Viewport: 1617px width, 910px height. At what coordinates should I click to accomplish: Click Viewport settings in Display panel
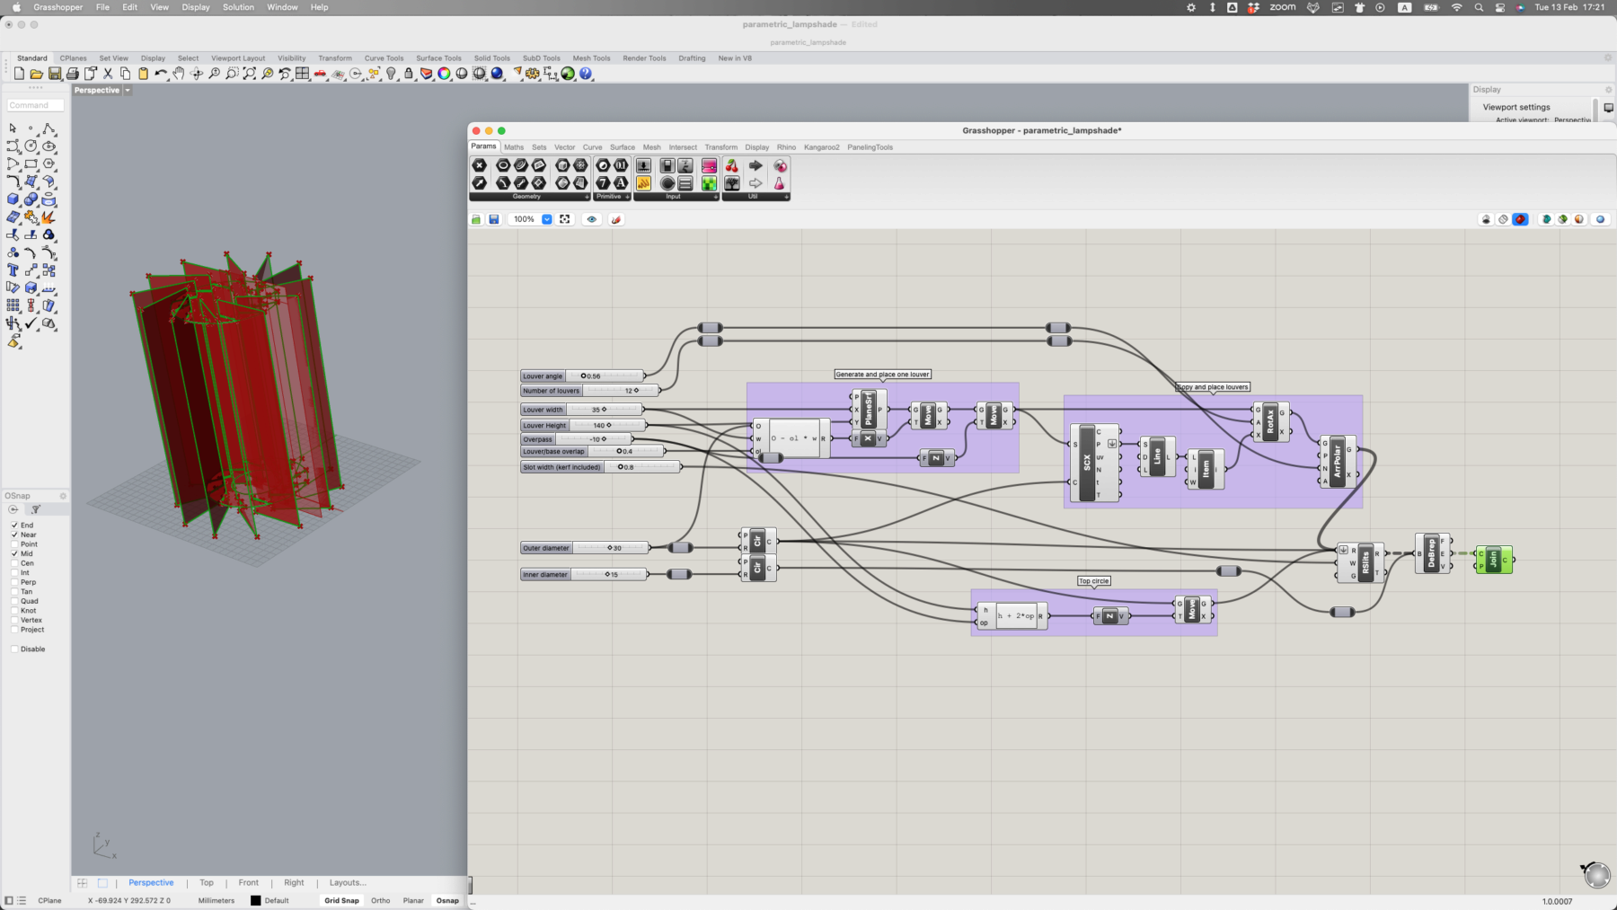[1516, 107]
